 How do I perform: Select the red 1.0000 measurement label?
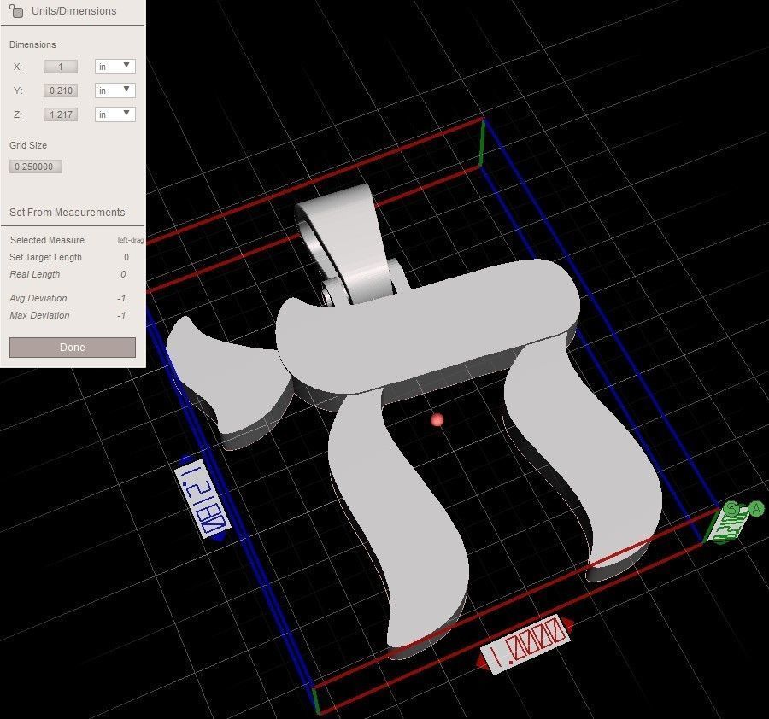525,643
